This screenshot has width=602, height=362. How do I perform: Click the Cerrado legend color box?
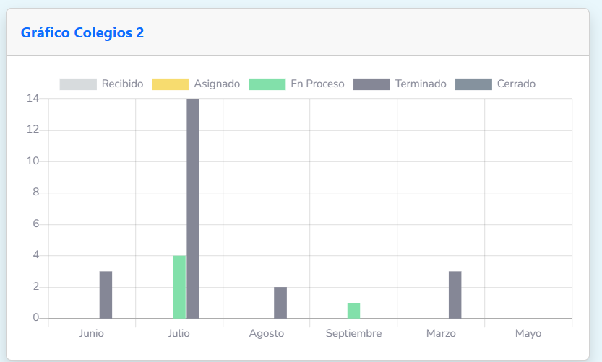point(473,84)
